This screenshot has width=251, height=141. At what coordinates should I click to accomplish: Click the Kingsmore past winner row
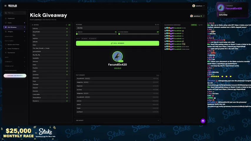click(x=117, y=86)
